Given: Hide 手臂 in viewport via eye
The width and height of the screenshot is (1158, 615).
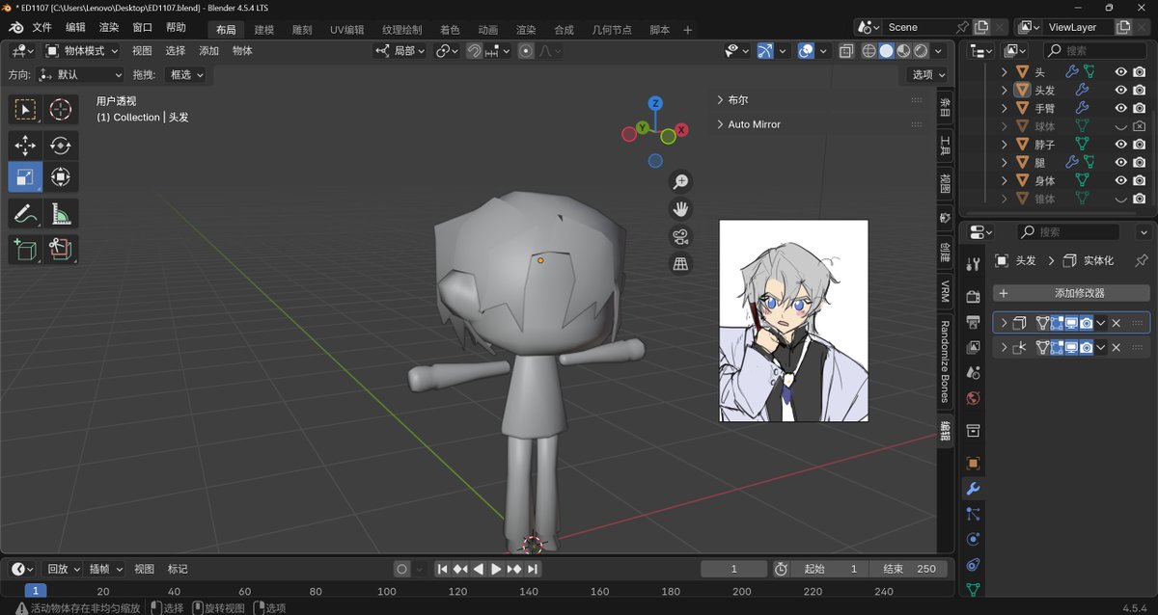Looking at the screenshot, I should pyautogui.click(x=1121, y=108).
